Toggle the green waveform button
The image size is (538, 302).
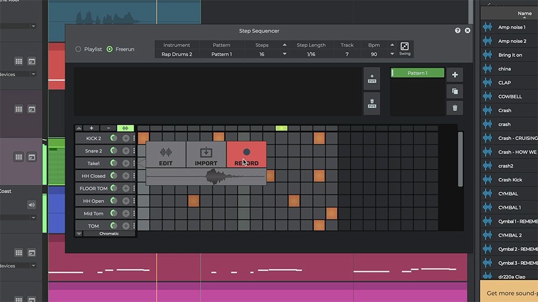point(125,128)
